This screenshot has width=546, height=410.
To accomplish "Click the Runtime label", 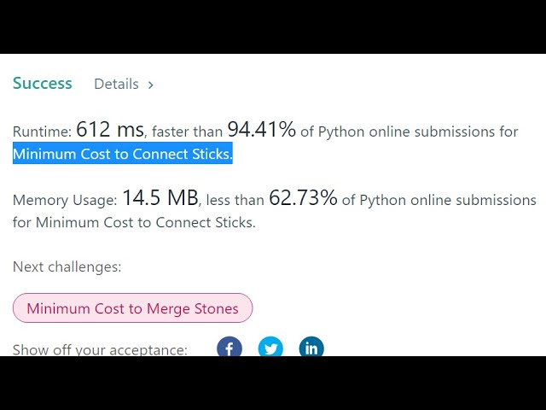I will (x=42, y=132).
